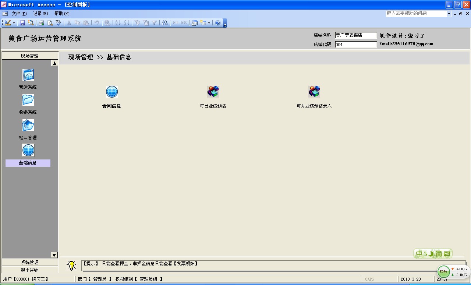Click the Save floppy disk icon

22,23
